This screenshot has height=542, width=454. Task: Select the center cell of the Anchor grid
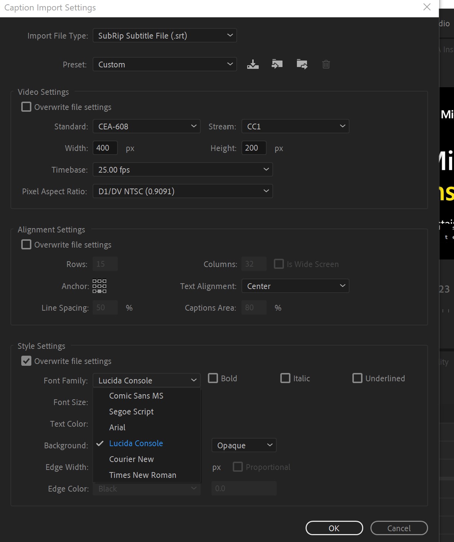(x=99, y=286)
